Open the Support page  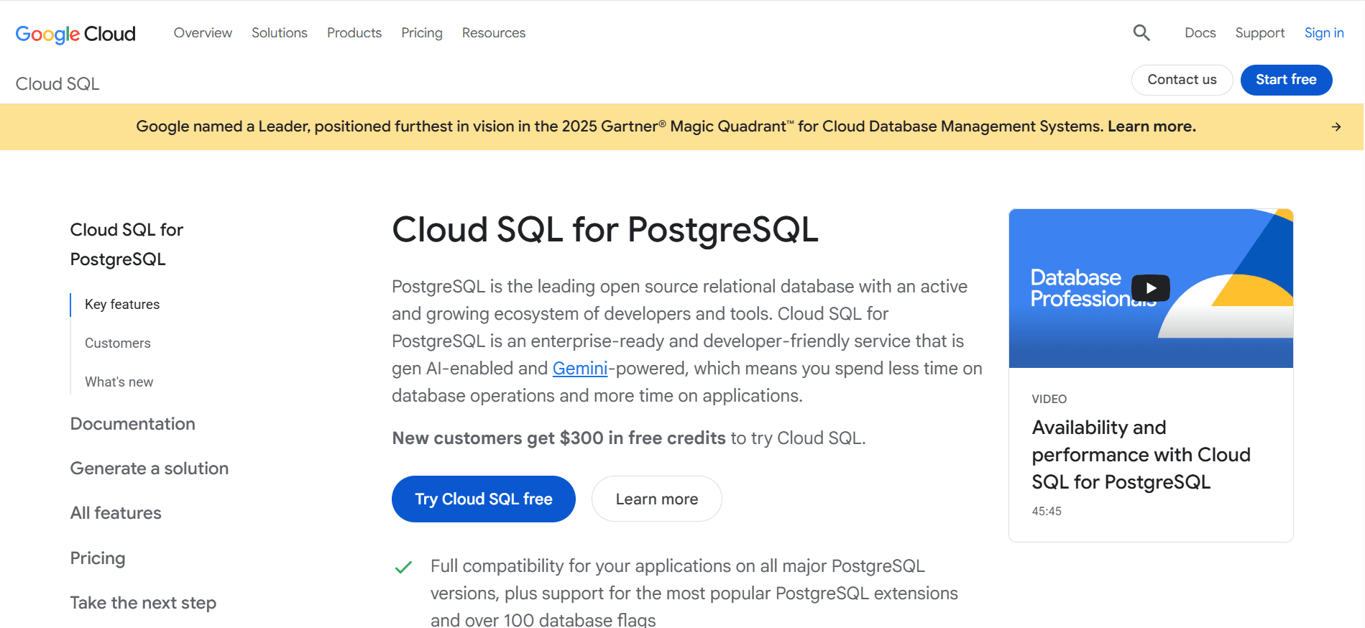(1260, 33)
